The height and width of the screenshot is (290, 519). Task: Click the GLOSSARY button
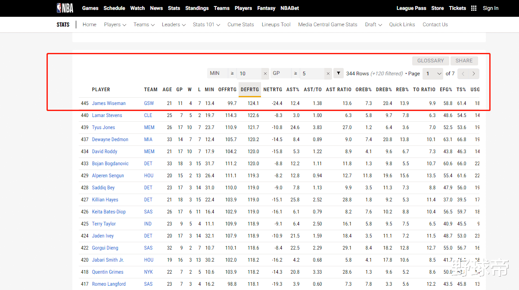tap(430, 61)
